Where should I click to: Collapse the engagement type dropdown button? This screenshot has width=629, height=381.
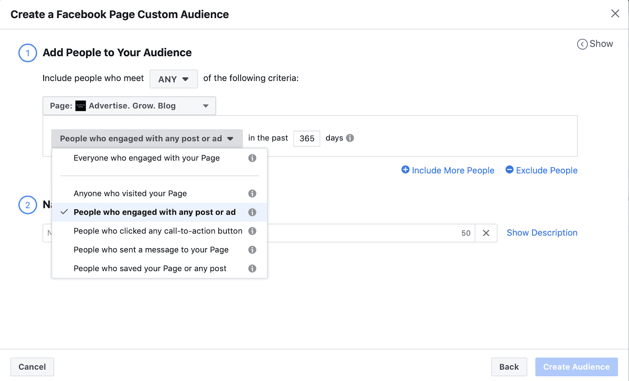pyautogui.click(x=147, y=138)
